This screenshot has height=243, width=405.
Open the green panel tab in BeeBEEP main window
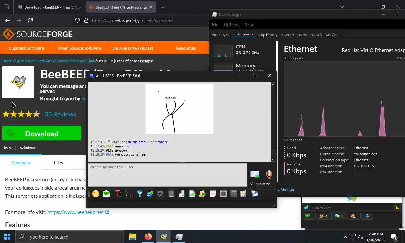[x=308, y=216]
